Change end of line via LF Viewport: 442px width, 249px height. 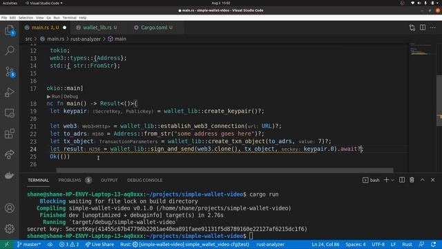393,244
